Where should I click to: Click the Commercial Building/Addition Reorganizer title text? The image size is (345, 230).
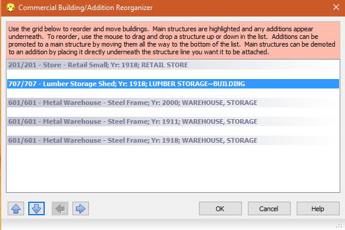tap(85, 8)
